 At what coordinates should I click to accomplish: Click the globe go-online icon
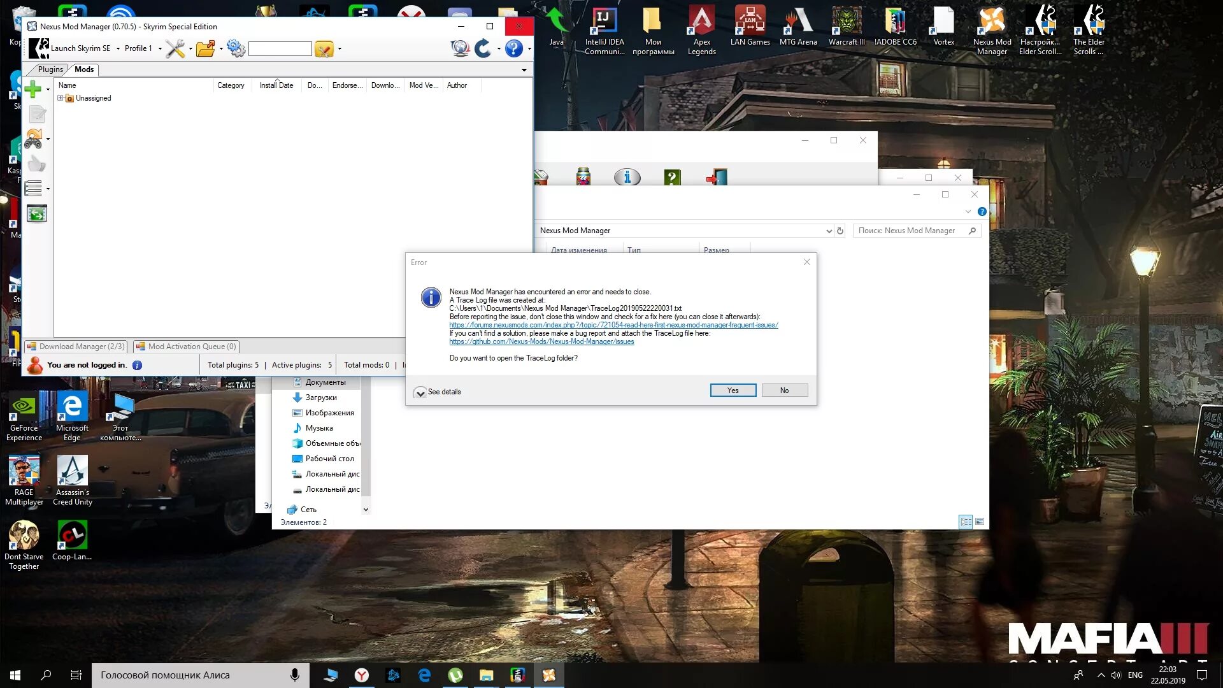tap(460, 48)
